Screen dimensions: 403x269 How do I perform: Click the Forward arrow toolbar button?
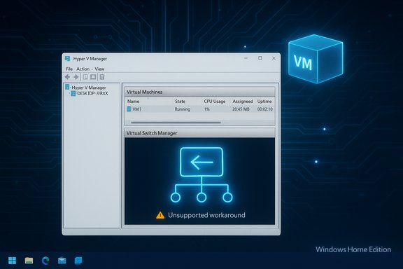pyautogui.click(x=76, y=77)
